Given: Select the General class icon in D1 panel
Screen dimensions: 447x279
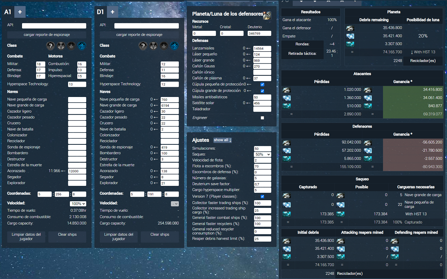Looking at the screenshot, I should pos(164,46).
